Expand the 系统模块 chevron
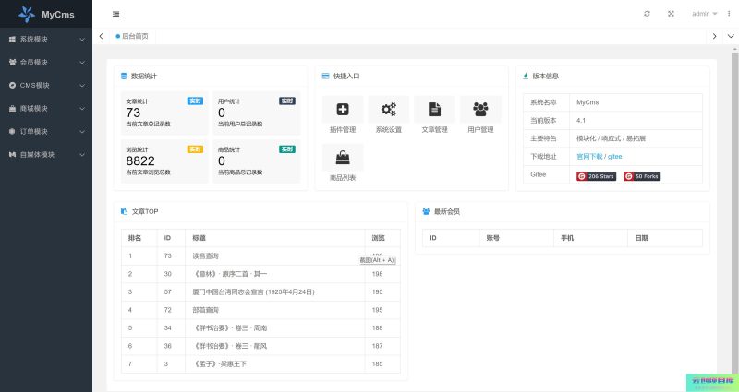 point(82,40)
